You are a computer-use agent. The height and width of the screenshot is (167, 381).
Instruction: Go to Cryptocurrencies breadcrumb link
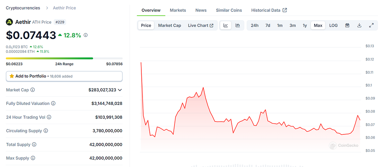[x=23, y=8]
